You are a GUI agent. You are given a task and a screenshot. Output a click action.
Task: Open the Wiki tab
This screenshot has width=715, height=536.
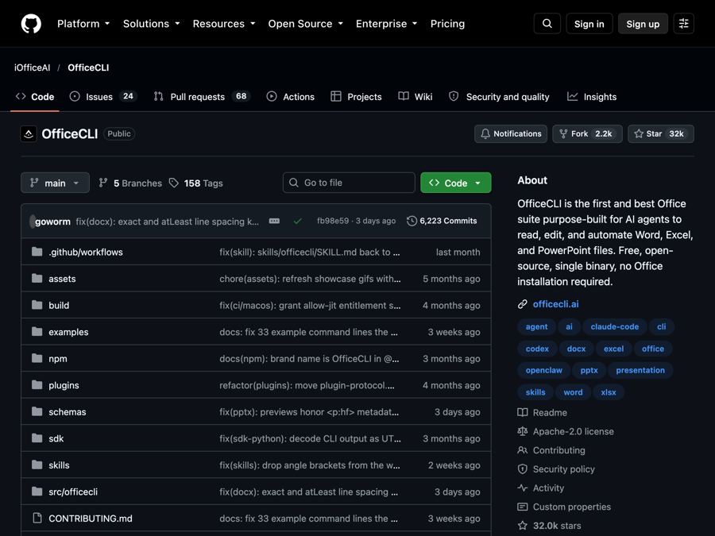coord(415,97)
